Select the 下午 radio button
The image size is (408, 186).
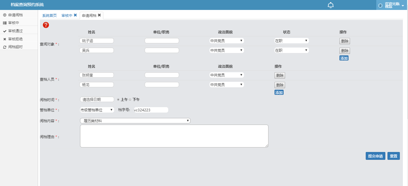[x=130, y=100]
